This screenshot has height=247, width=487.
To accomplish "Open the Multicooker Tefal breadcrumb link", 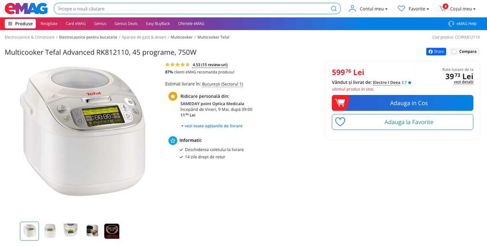I will [x=213, y=37].
